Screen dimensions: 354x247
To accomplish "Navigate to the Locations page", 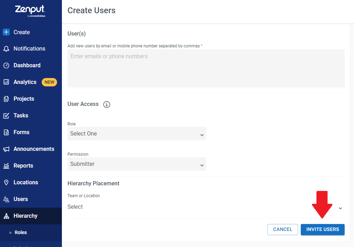I will pyautogui.click(x=26, y=183).
